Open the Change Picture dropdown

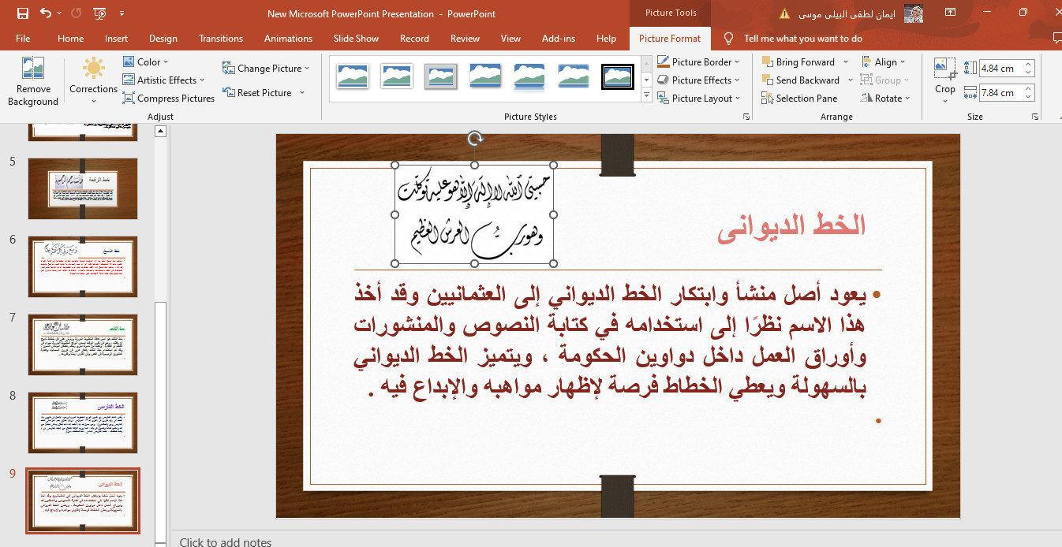click(266, 69)
